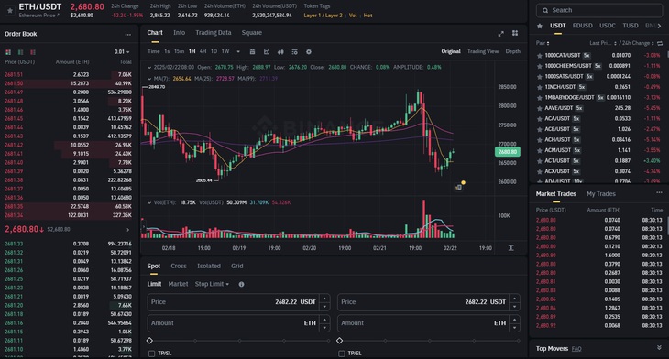
Task: Open the chart drawing tools icon
Action: coord(267,51)
